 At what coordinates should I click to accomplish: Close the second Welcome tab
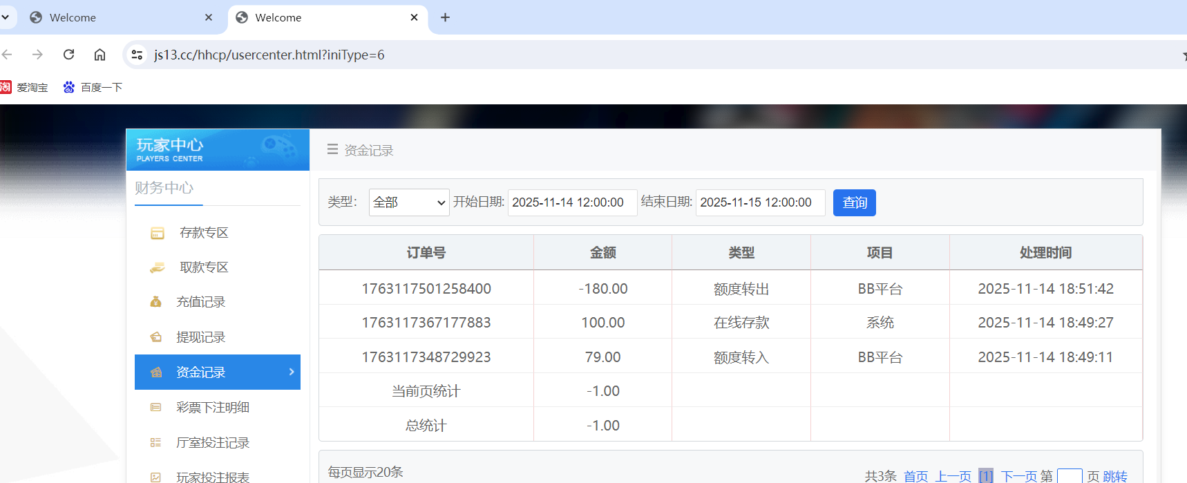point(414,17)
